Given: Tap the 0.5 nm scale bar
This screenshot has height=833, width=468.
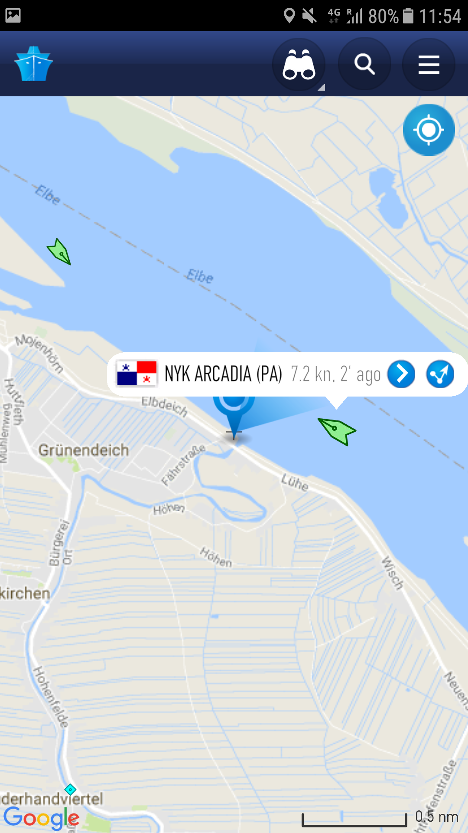Looking at the screenshot, I should click(x=380, y=818).
